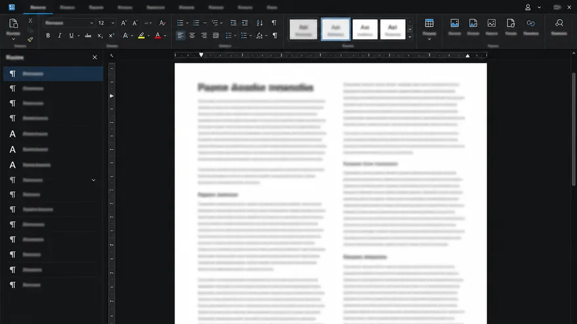This screenshot has height=324, width=577.
Task: Open account dropdown arrow in title bar
Action: [x=539, y=7]
